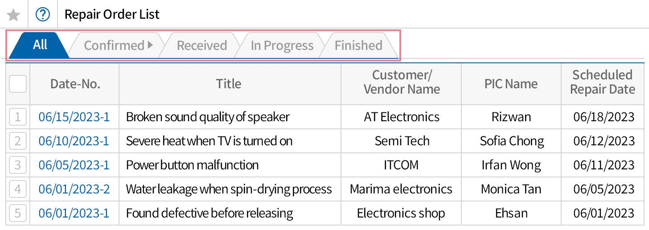Open repair order 06/10/2023-1

pos(74,141)
